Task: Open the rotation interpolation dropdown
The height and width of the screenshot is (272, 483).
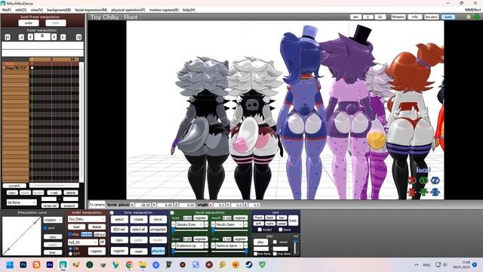Action: [x=53, y=220]
